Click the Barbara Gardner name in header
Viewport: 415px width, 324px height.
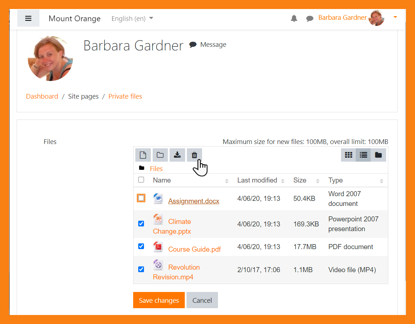pos(342,17)
